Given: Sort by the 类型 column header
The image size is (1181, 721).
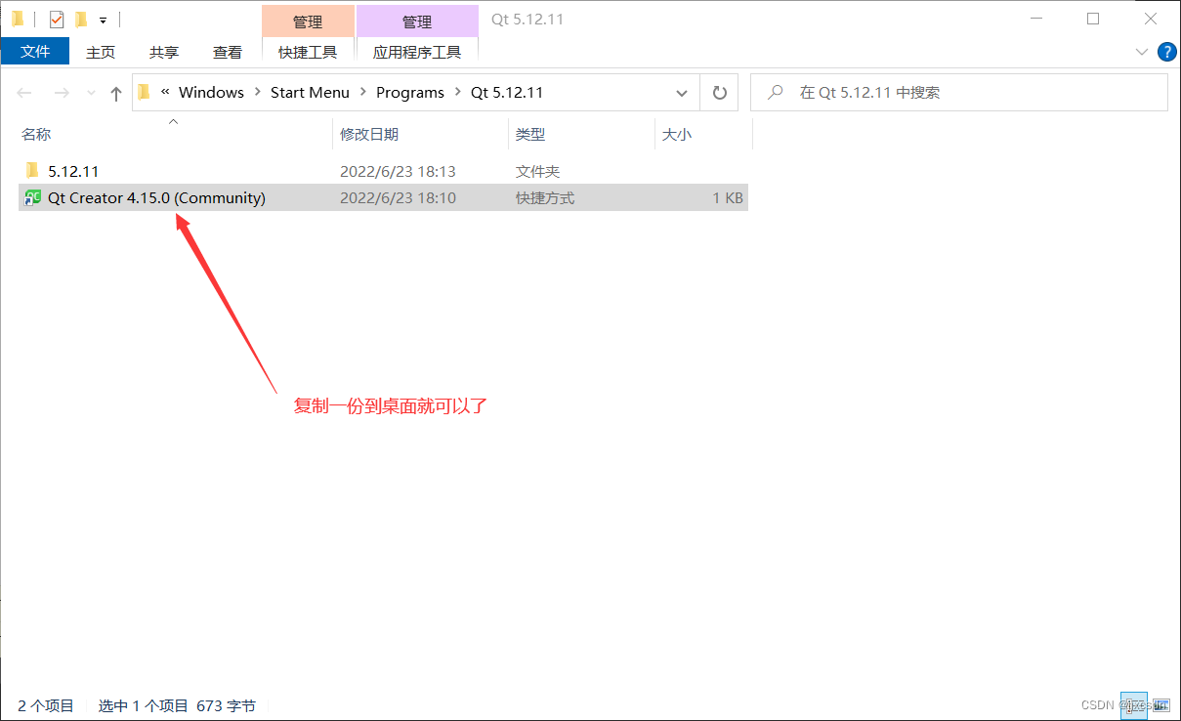Looking at the screenshot, I should (x=581, y=134).
